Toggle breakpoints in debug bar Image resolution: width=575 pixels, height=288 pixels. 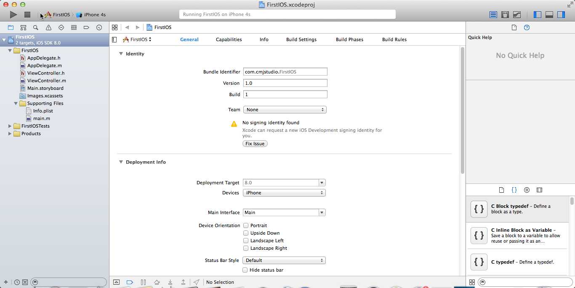(x=130, y=282)
